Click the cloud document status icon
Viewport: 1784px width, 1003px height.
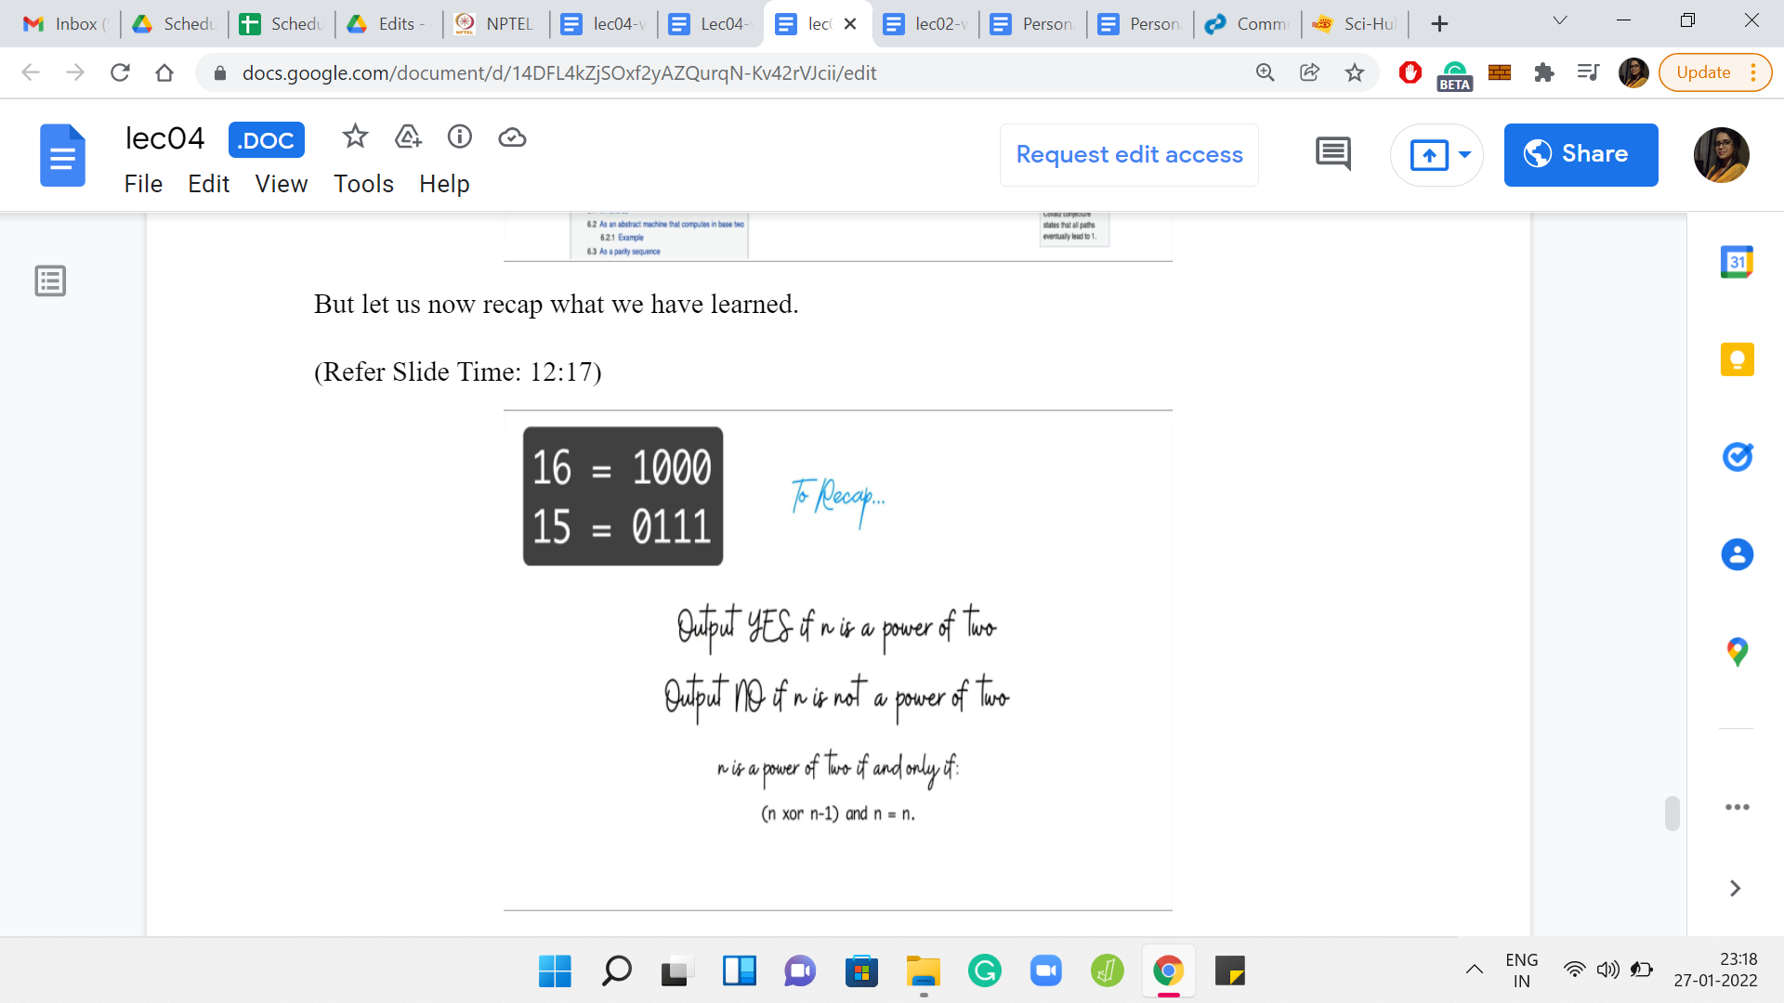tap(512, 137)
